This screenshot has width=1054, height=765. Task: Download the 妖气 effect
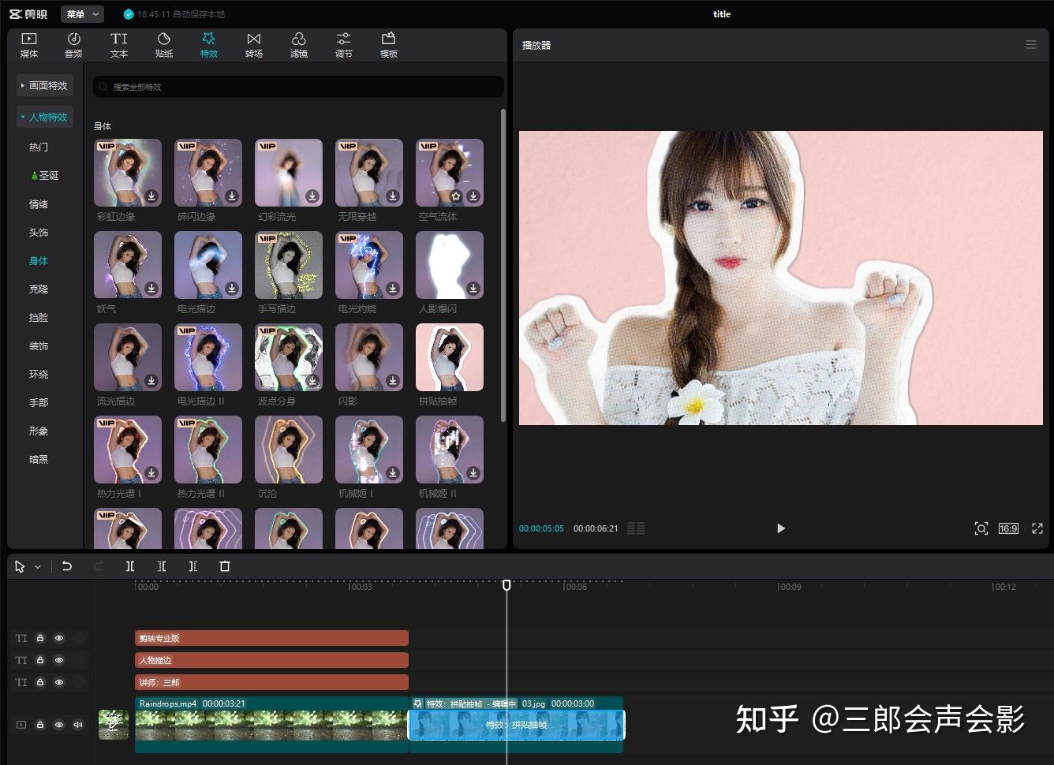coord(151,289)
